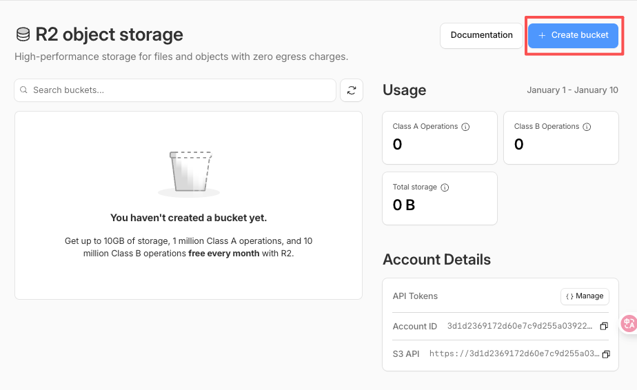Viewport: 637px width, 390px height.
Task: Click the Create bucket button
Action: [573, 35]
